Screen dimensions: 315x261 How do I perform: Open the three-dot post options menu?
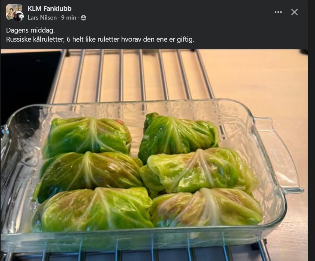coord(278,12)
